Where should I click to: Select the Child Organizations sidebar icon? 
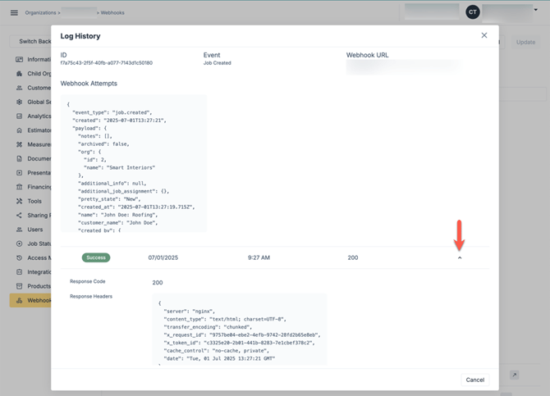pos(20,74)
